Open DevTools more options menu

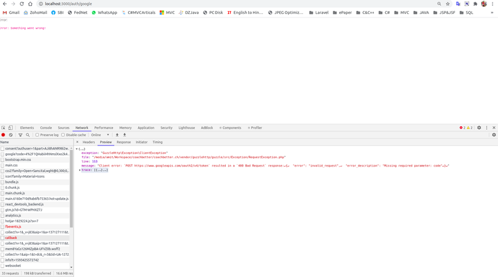(487, 128)
